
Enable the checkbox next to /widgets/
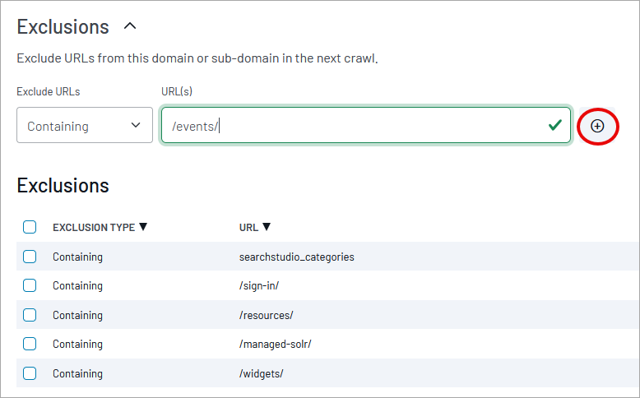[30, 373]
